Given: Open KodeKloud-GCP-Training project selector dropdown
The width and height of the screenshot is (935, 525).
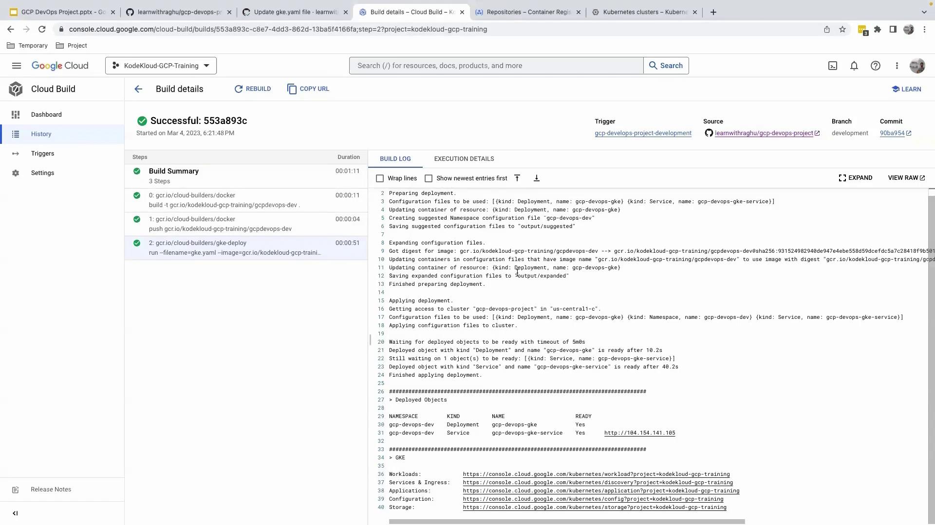Looking at the screenshot, I should (161, 66).
